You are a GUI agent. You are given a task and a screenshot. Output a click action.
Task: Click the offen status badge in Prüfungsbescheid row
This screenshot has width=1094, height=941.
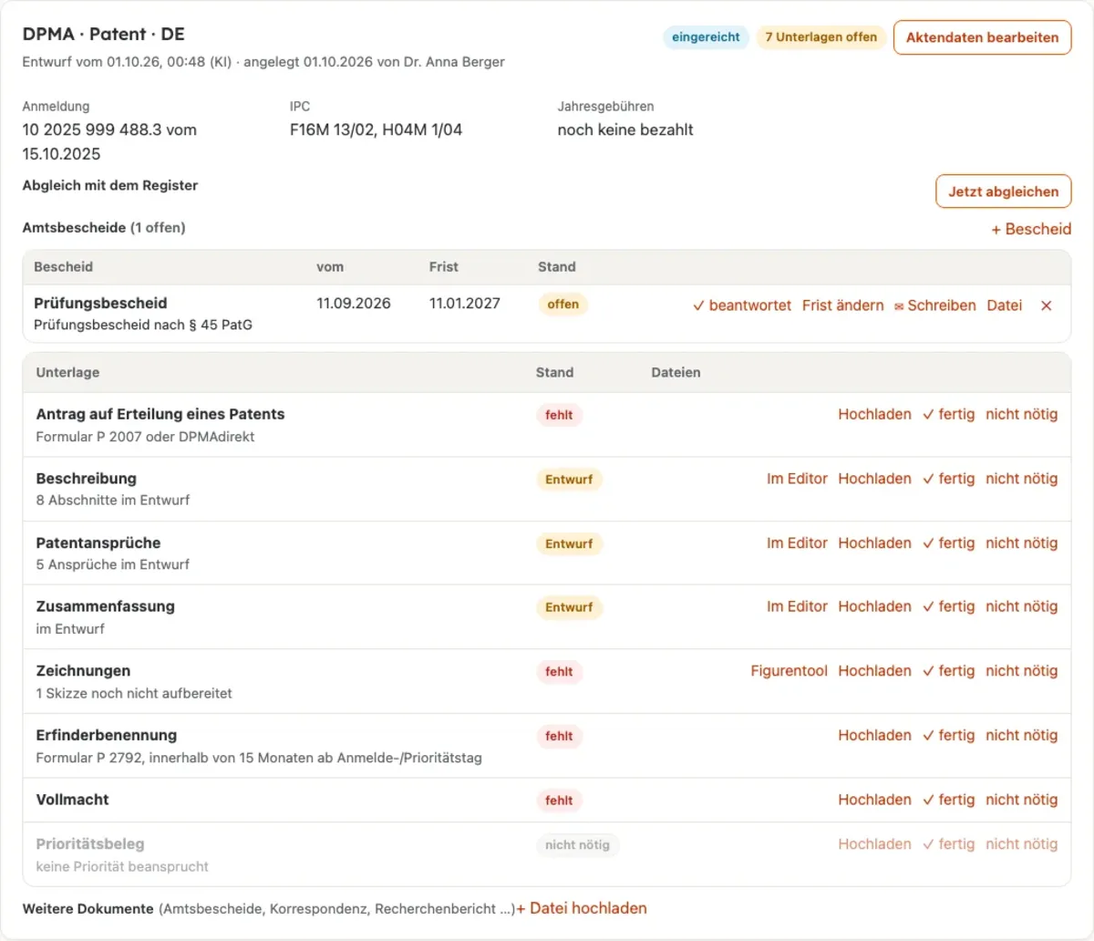(x=563, y=305)
